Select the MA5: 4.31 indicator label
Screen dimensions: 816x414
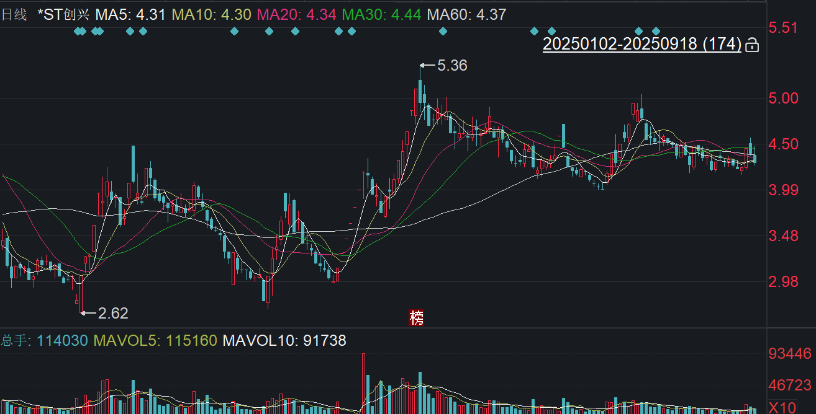(x=130, y=15)
